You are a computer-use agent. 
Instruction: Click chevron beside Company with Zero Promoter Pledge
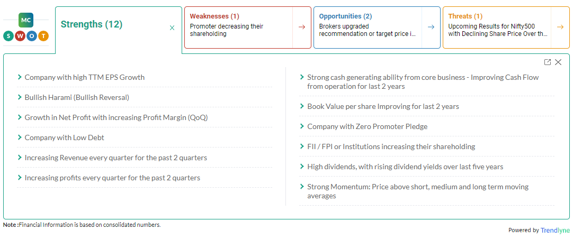pyautogui.click(x=302, y=126)
